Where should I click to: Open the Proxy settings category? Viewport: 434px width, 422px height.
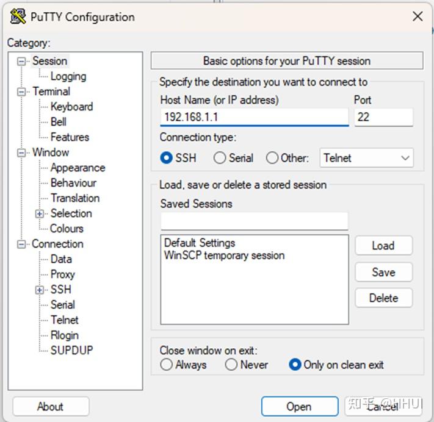click(x=62, y=274)
